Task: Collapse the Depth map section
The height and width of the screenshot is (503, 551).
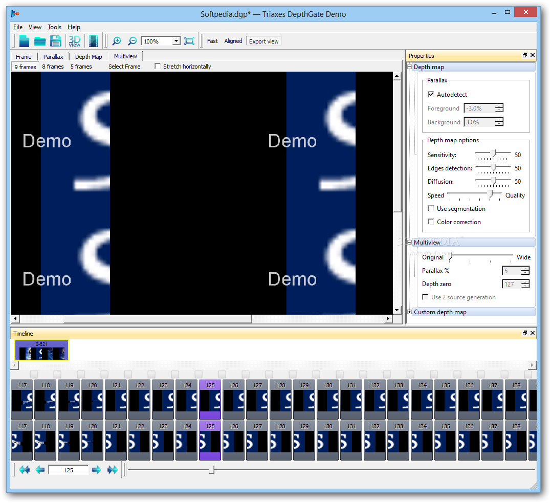Action: (409, 67)
